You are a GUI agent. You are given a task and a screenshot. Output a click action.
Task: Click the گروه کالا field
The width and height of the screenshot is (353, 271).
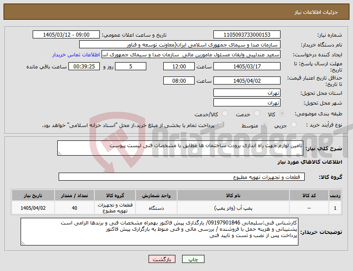pyautogui.click(x=182, y=177)
